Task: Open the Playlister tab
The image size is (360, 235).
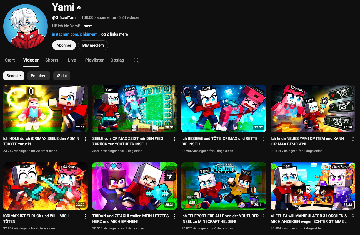Action: [x=94, y=60]
